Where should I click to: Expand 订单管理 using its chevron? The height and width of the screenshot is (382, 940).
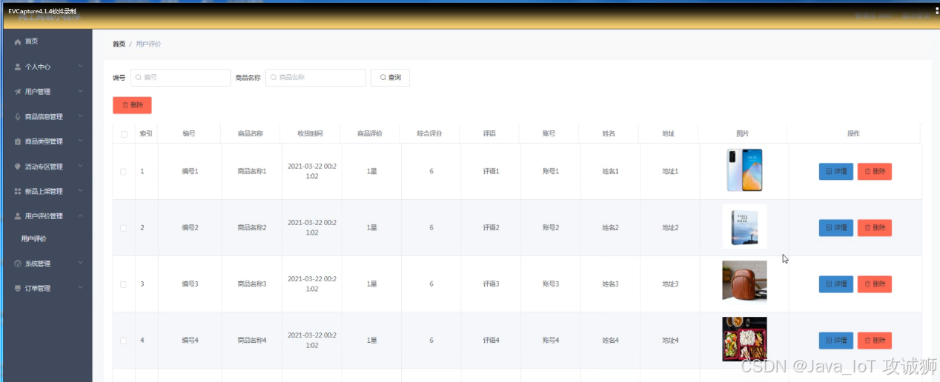click(x=80, y=288)
